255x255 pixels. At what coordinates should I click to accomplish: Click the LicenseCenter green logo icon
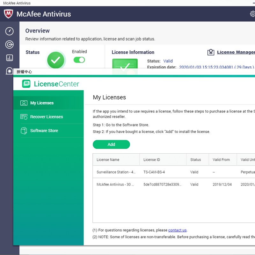[26, 84]
